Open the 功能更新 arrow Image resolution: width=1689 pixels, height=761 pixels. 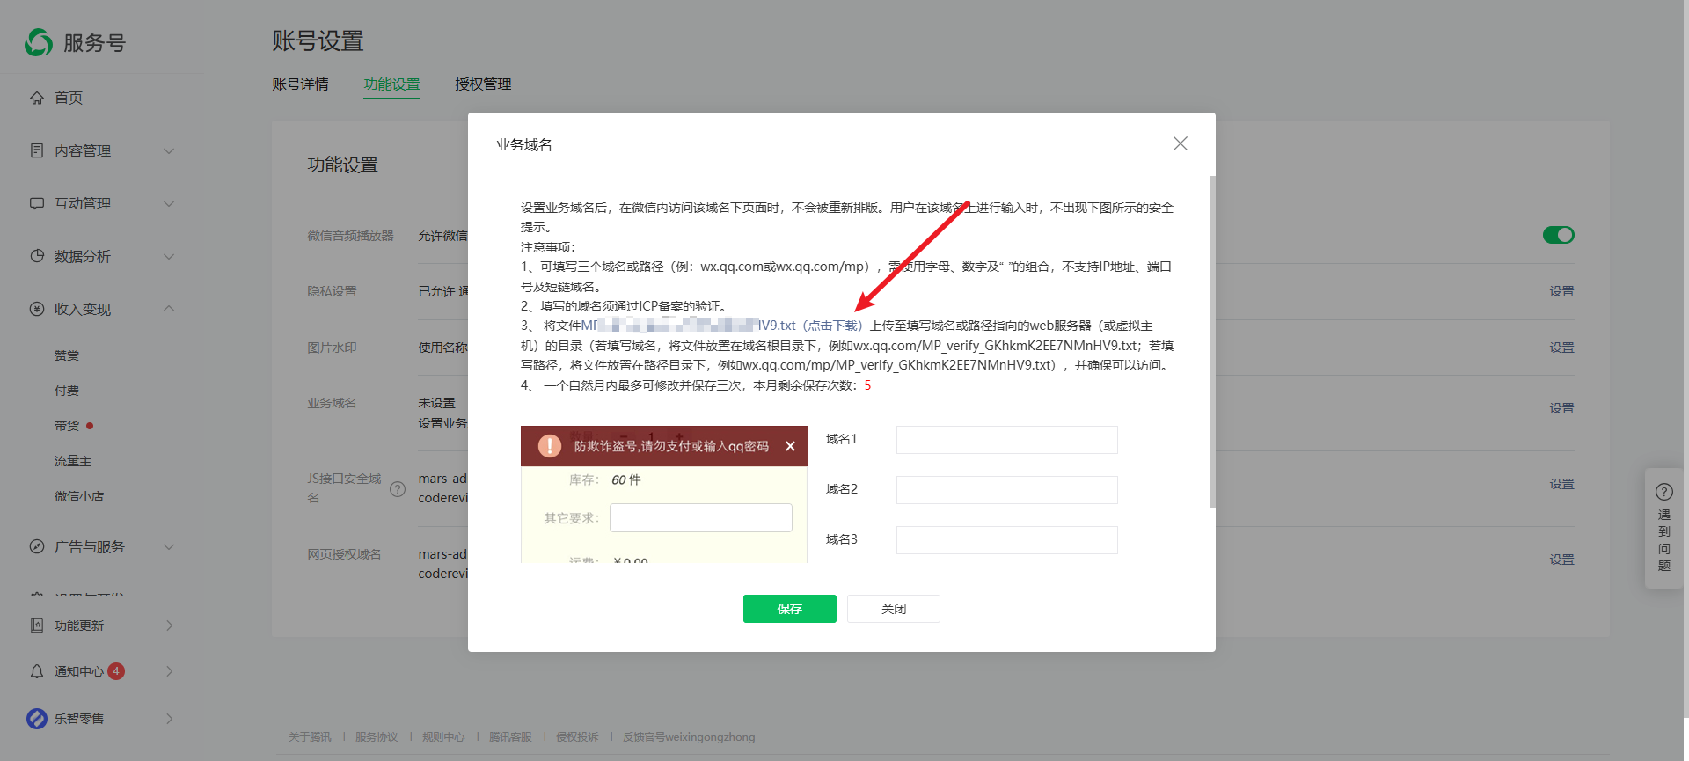coord(170,626)
